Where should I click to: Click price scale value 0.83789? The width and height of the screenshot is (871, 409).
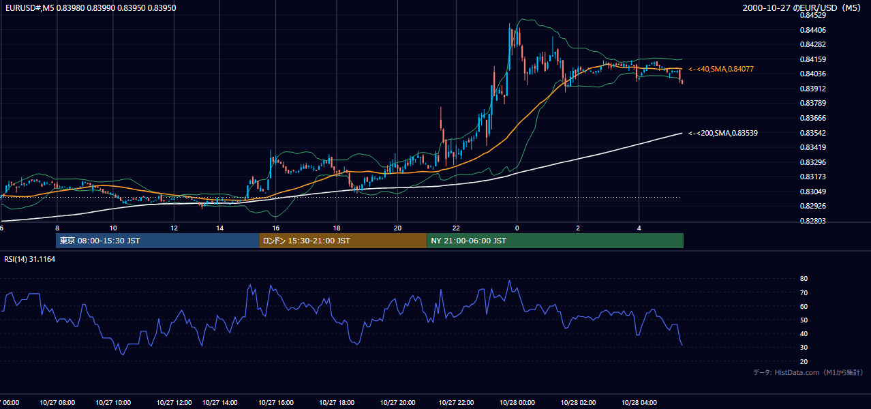pos(812,103)
